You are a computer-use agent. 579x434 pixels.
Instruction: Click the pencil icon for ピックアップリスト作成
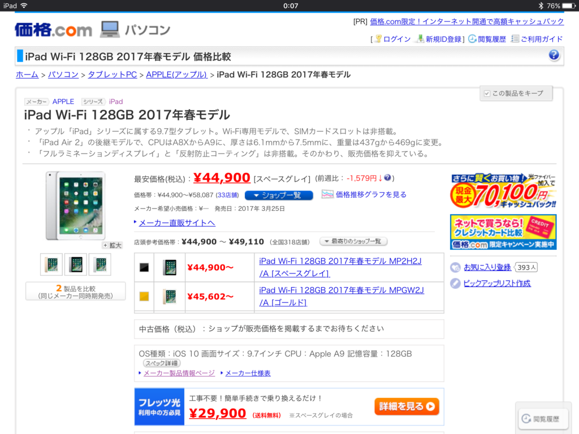[x=455, y=284]
